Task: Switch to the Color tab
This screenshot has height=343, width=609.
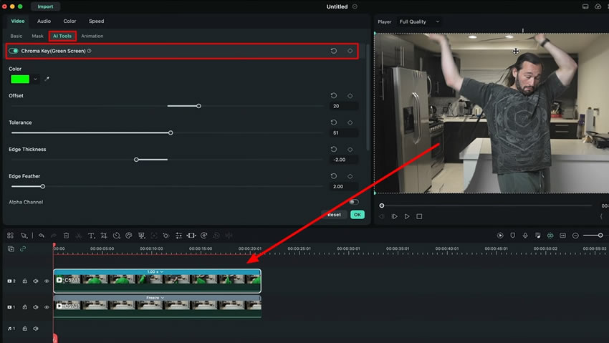Action: coord(70,21)
